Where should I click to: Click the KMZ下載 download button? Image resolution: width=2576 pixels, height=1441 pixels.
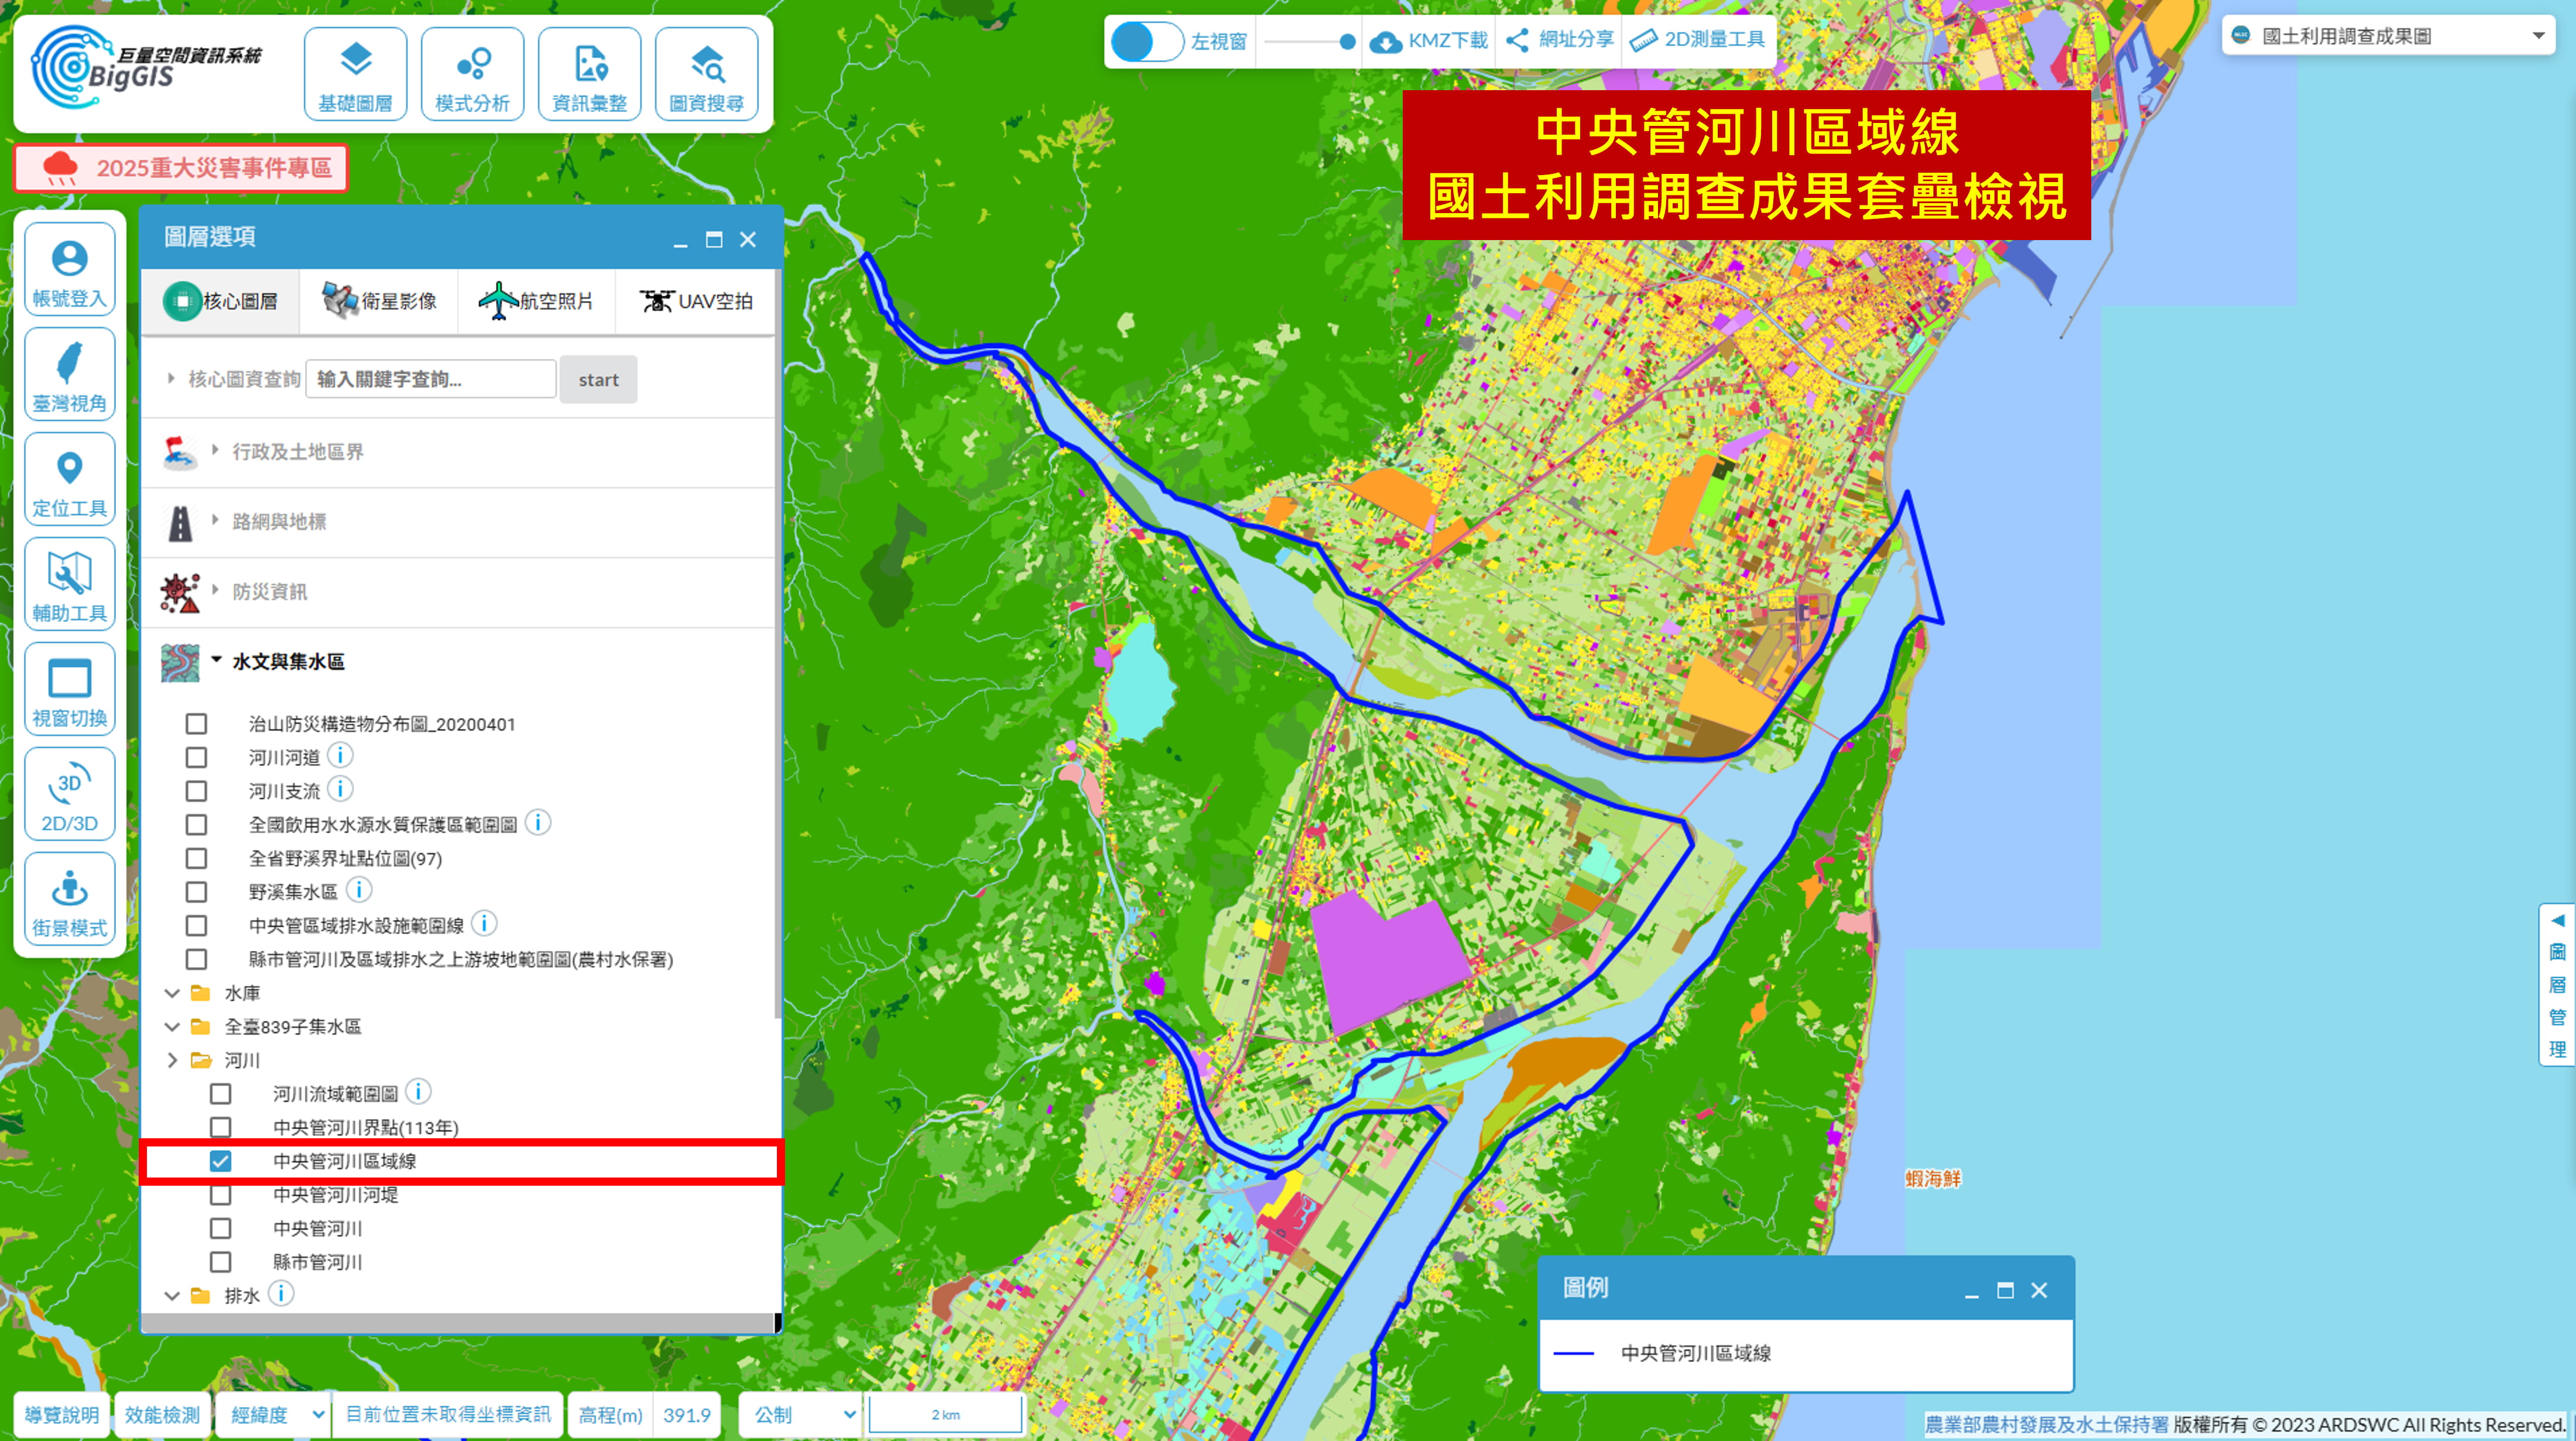[1429, 41]
